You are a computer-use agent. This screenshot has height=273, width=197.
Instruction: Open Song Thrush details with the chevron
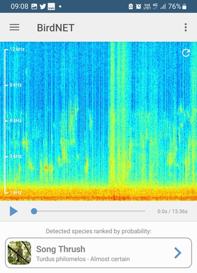pyautogui.click(x=177, y=253)
